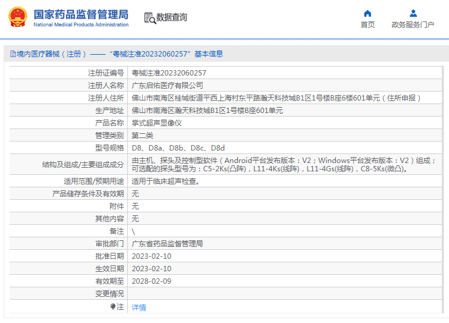Select registrant name 广东启佑医疗有限公司
The height and width of the screenshot is (323, 449).
(168, 85)
